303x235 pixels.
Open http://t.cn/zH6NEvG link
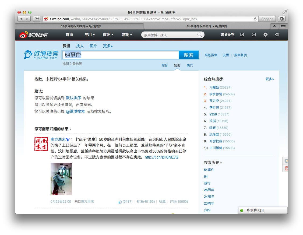pos(161,157)
